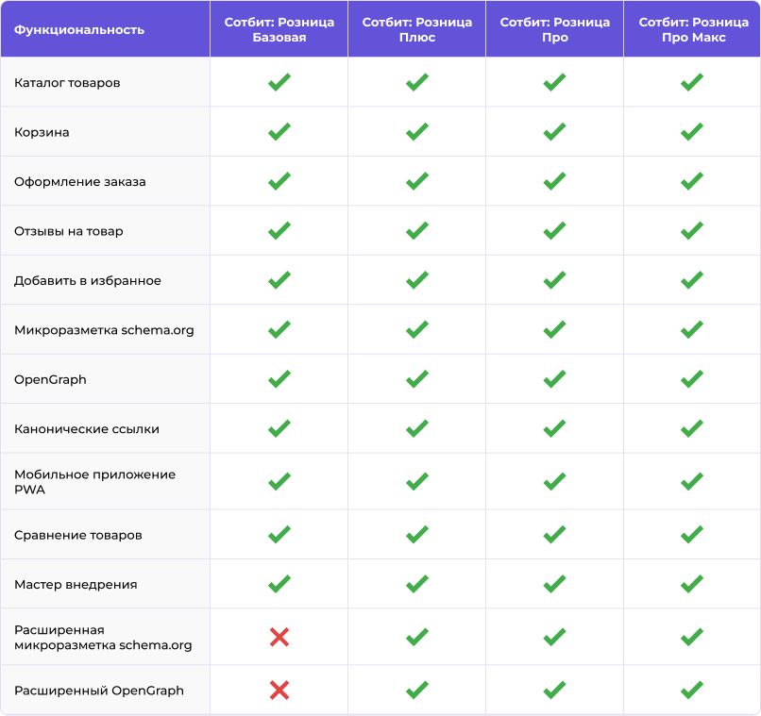761x716 pixels.
Task: Select the Сотбит: Розница Базовая column header
Action: pyautogui.click(x=279, y=29)
